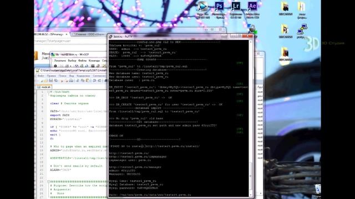
Task: Click the Save All icon in Notepad++
Action: pyautogui.click(x=56, y=81)
